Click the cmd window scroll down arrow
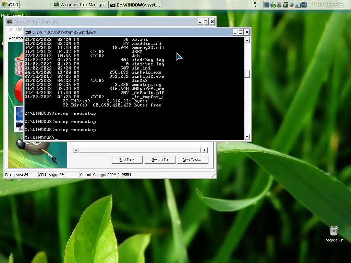This screenshot has height=263, width=351. click(247, 137)
